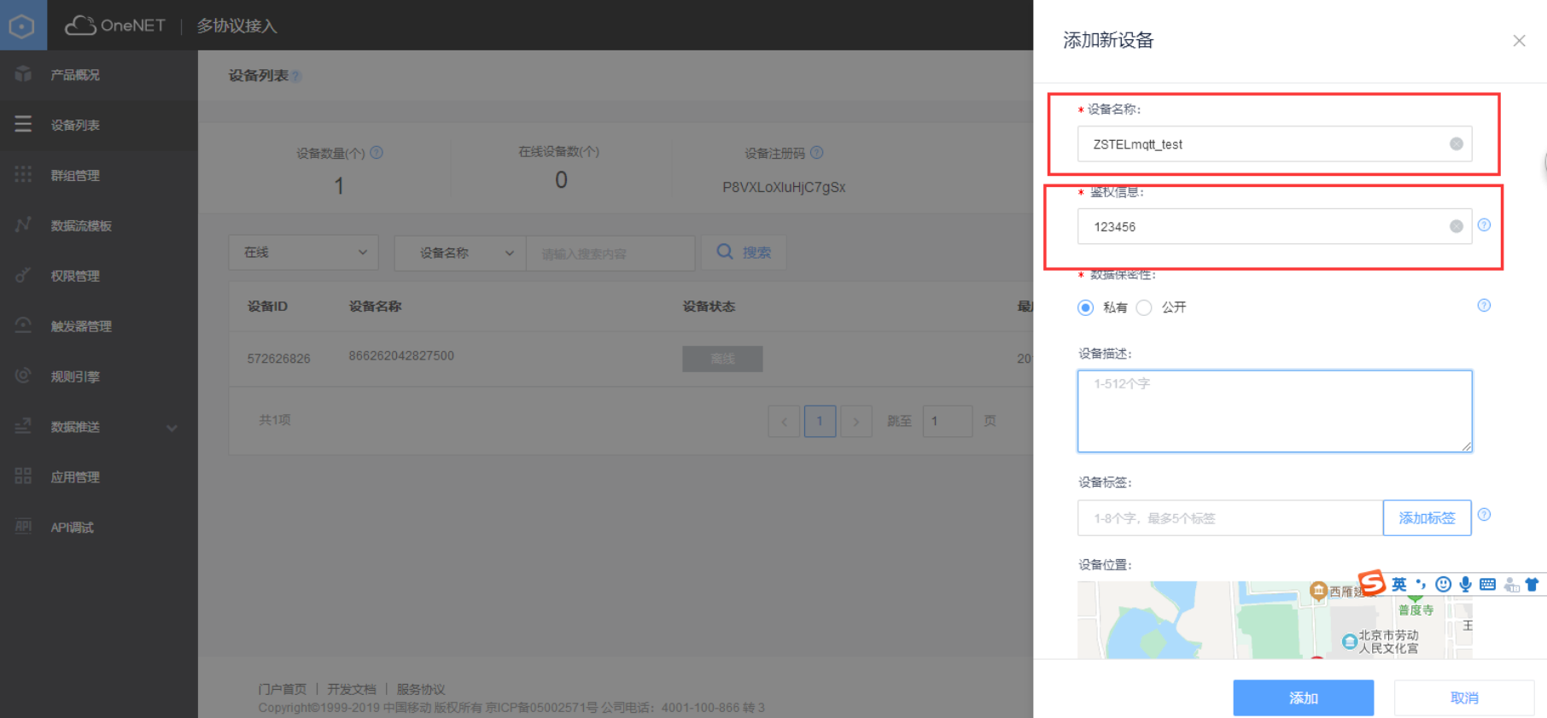This screenshot has width=1547, height=718.
Task: Click the IME microphone icon
Action: pyautogui.click(x=1465, y=585)
